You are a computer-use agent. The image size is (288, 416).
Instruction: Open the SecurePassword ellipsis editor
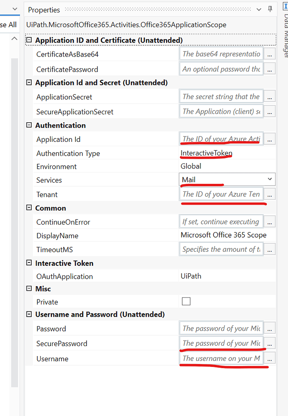click(270, 343)
